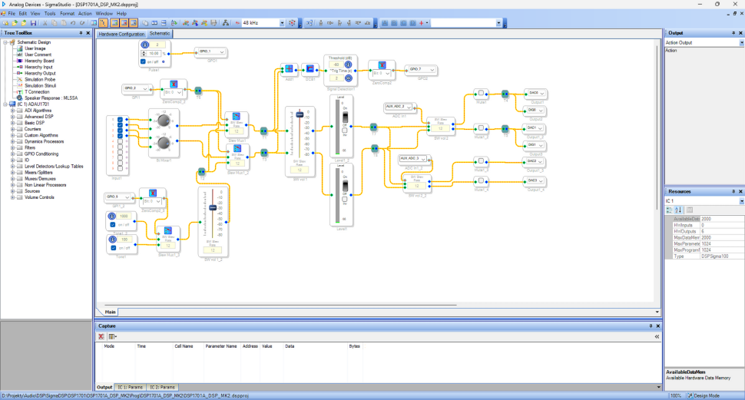Open the Action menu
Screen dimensions: 745x400
point(85,13)
